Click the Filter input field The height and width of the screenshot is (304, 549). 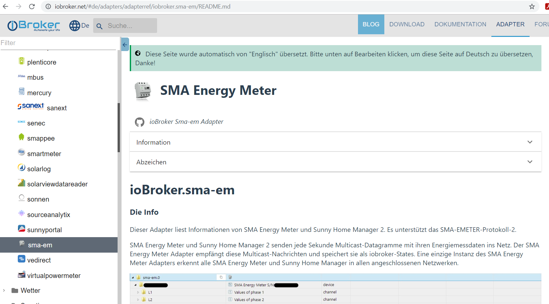pyautogui.click(x=58, y=43)
